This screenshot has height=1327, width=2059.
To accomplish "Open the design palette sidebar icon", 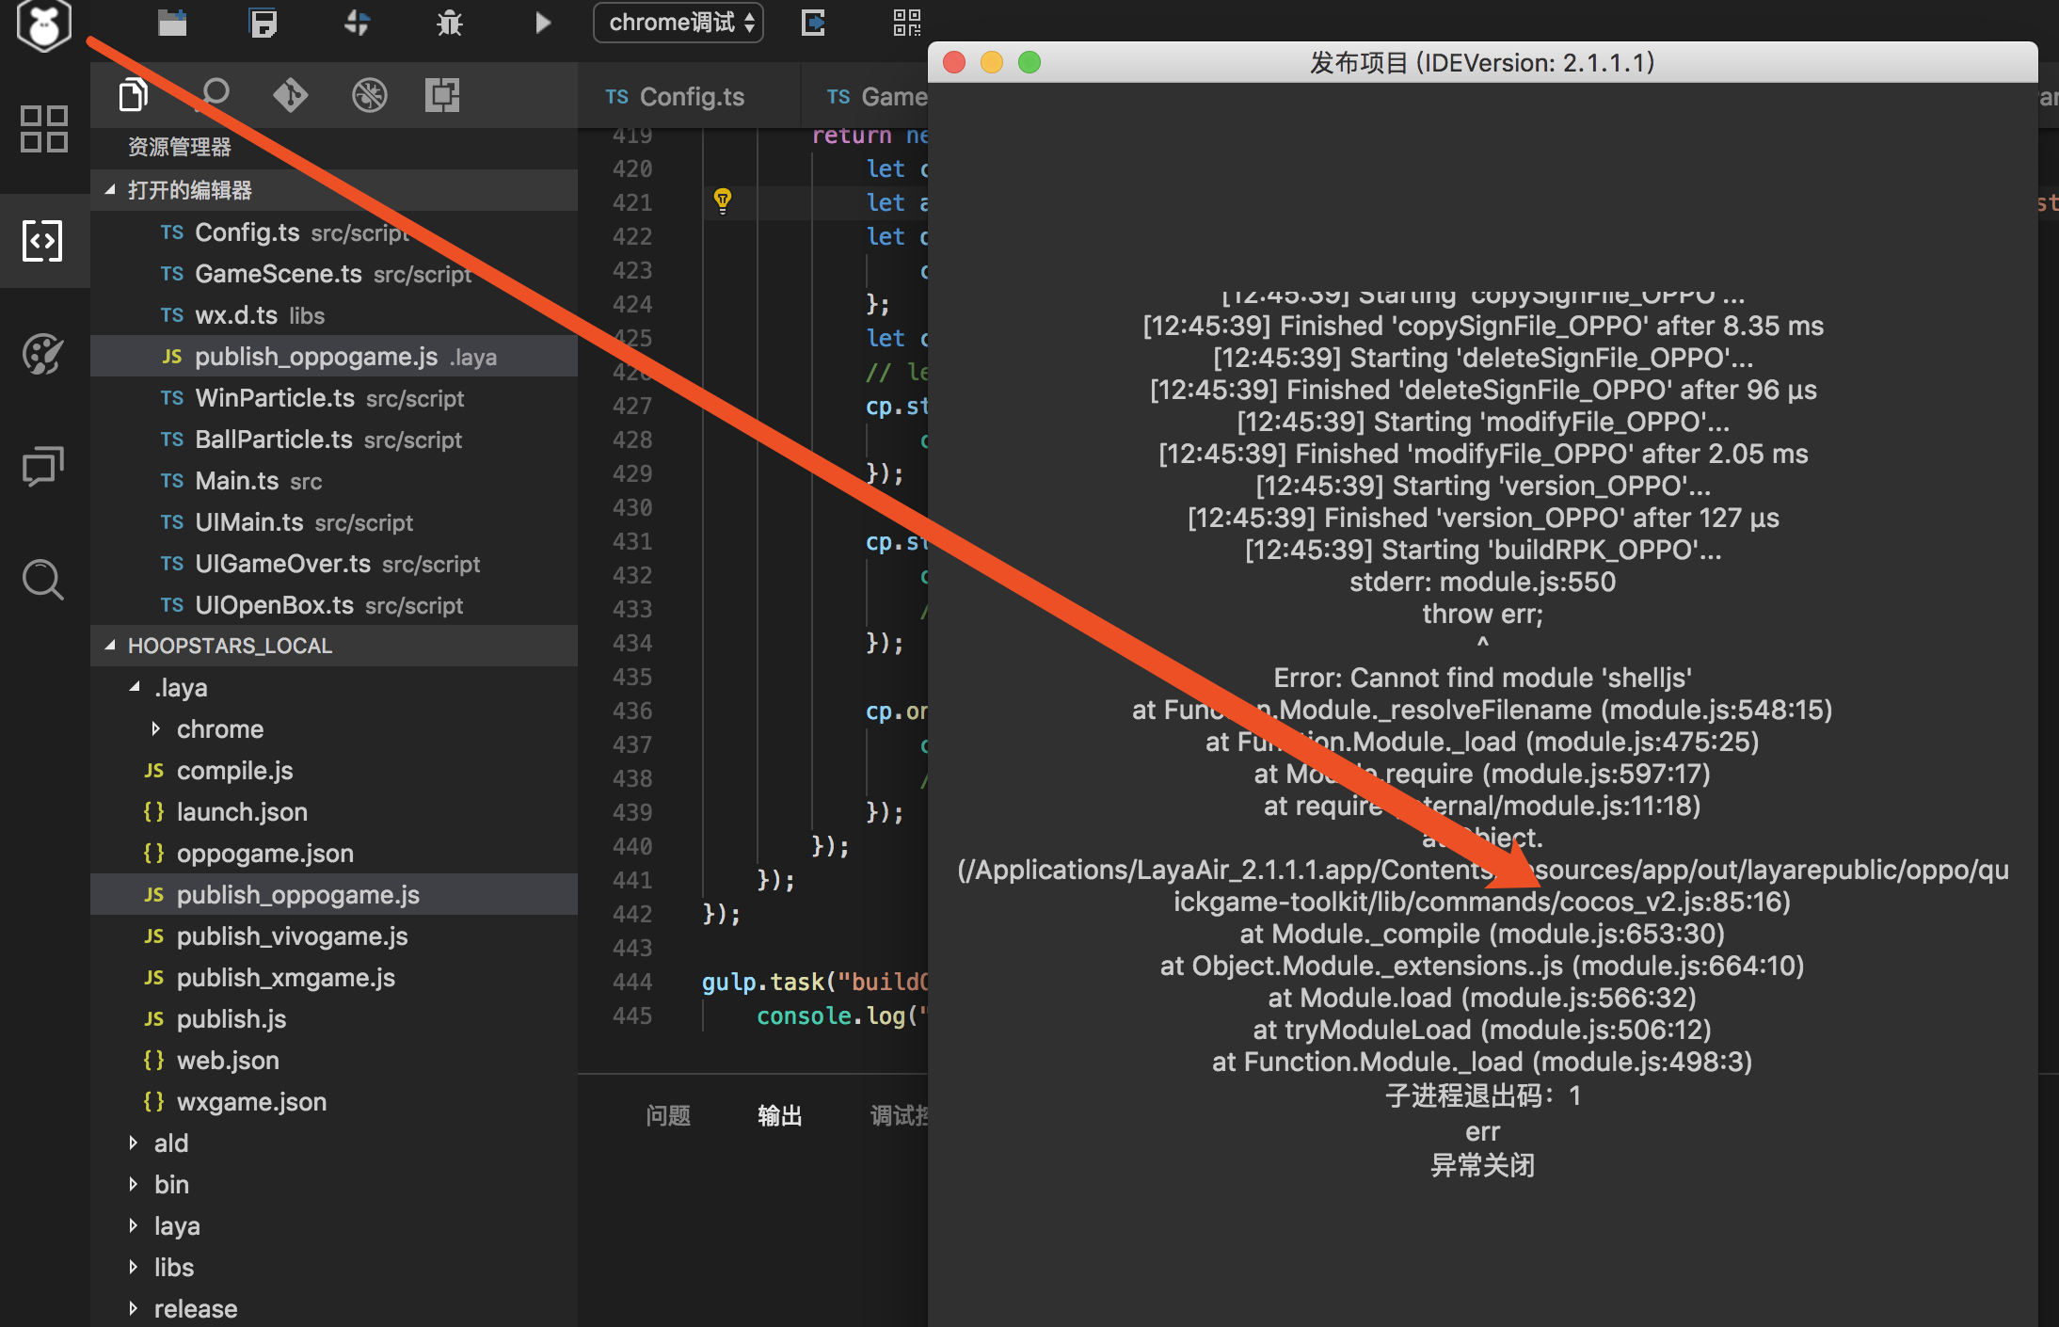I will pyautogui.click(x=43, y=354).
